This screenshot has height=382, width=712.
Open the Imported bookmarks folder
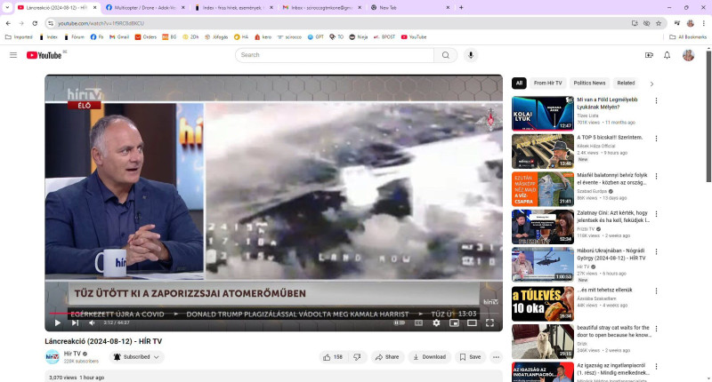point(19,37)
